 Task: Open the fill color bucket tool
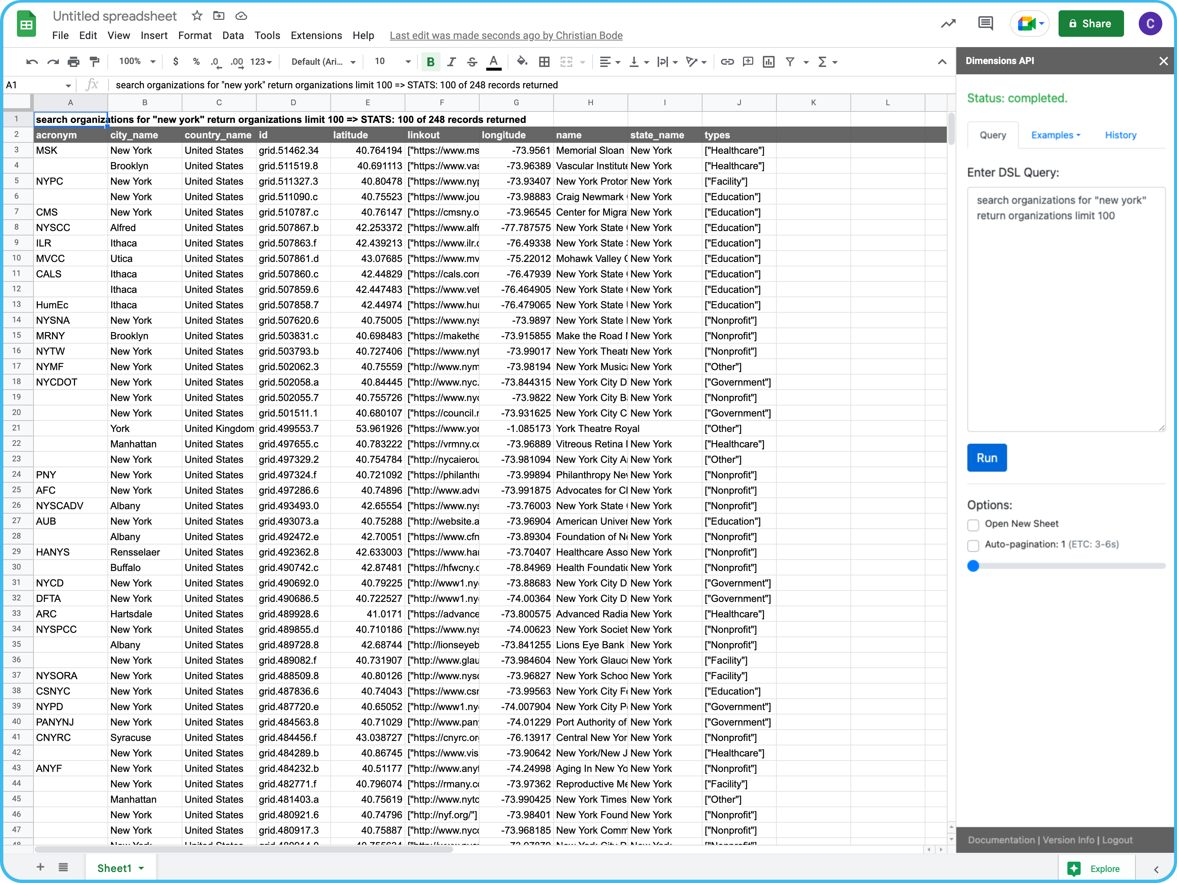pos(522,62)
